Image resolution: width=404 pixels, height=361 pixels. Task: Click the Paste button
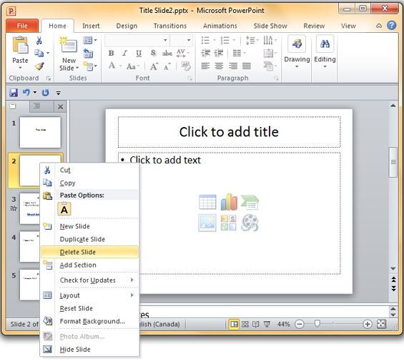[20, 53]
